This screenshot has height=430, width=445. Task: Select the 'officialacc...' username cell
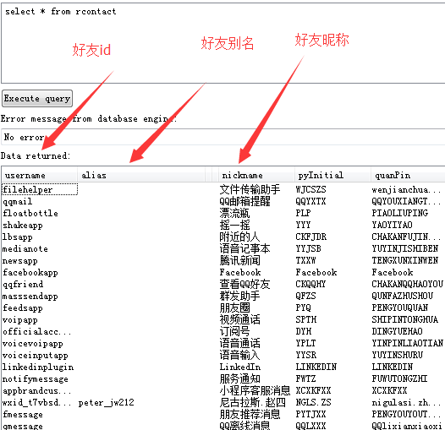pos(40,331)
